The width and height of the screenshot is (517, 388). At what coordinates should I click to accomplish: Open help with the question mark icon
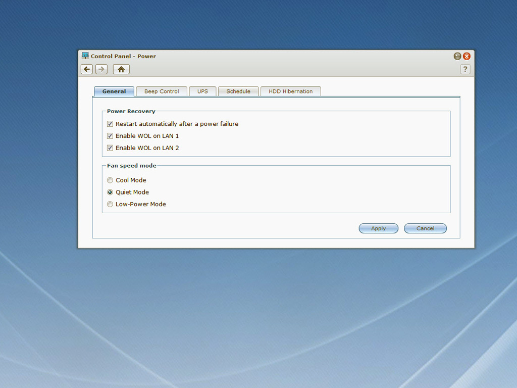pos(465,69)
